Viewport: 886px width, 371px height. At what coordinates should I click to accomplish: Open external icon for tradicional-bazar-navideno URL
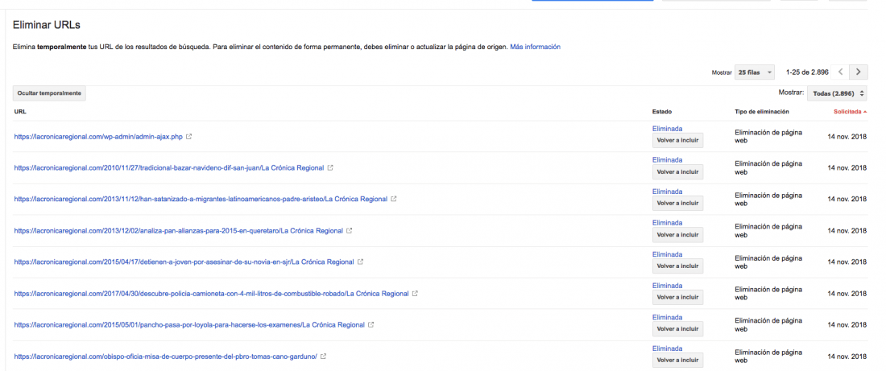330,167
